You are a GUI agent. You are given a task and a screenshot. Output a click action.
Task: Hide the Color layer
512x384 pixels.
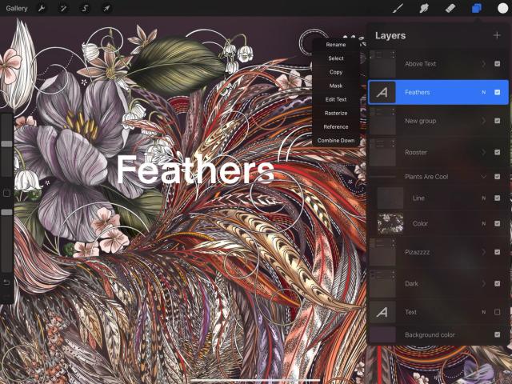pos(497,223)
